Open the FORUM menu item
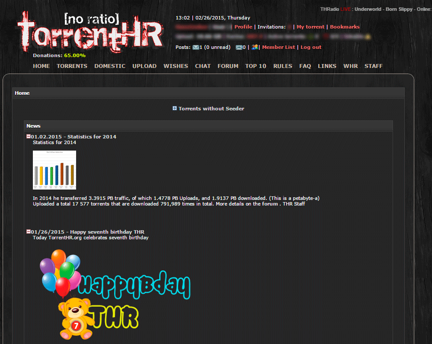The height and width of the screenshot is (344, 432). coord(228,66)
